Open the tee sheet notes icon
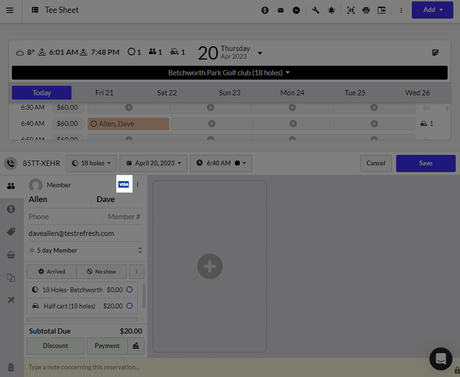Screen dimensions: 460x377 click(x=435, y=52)
